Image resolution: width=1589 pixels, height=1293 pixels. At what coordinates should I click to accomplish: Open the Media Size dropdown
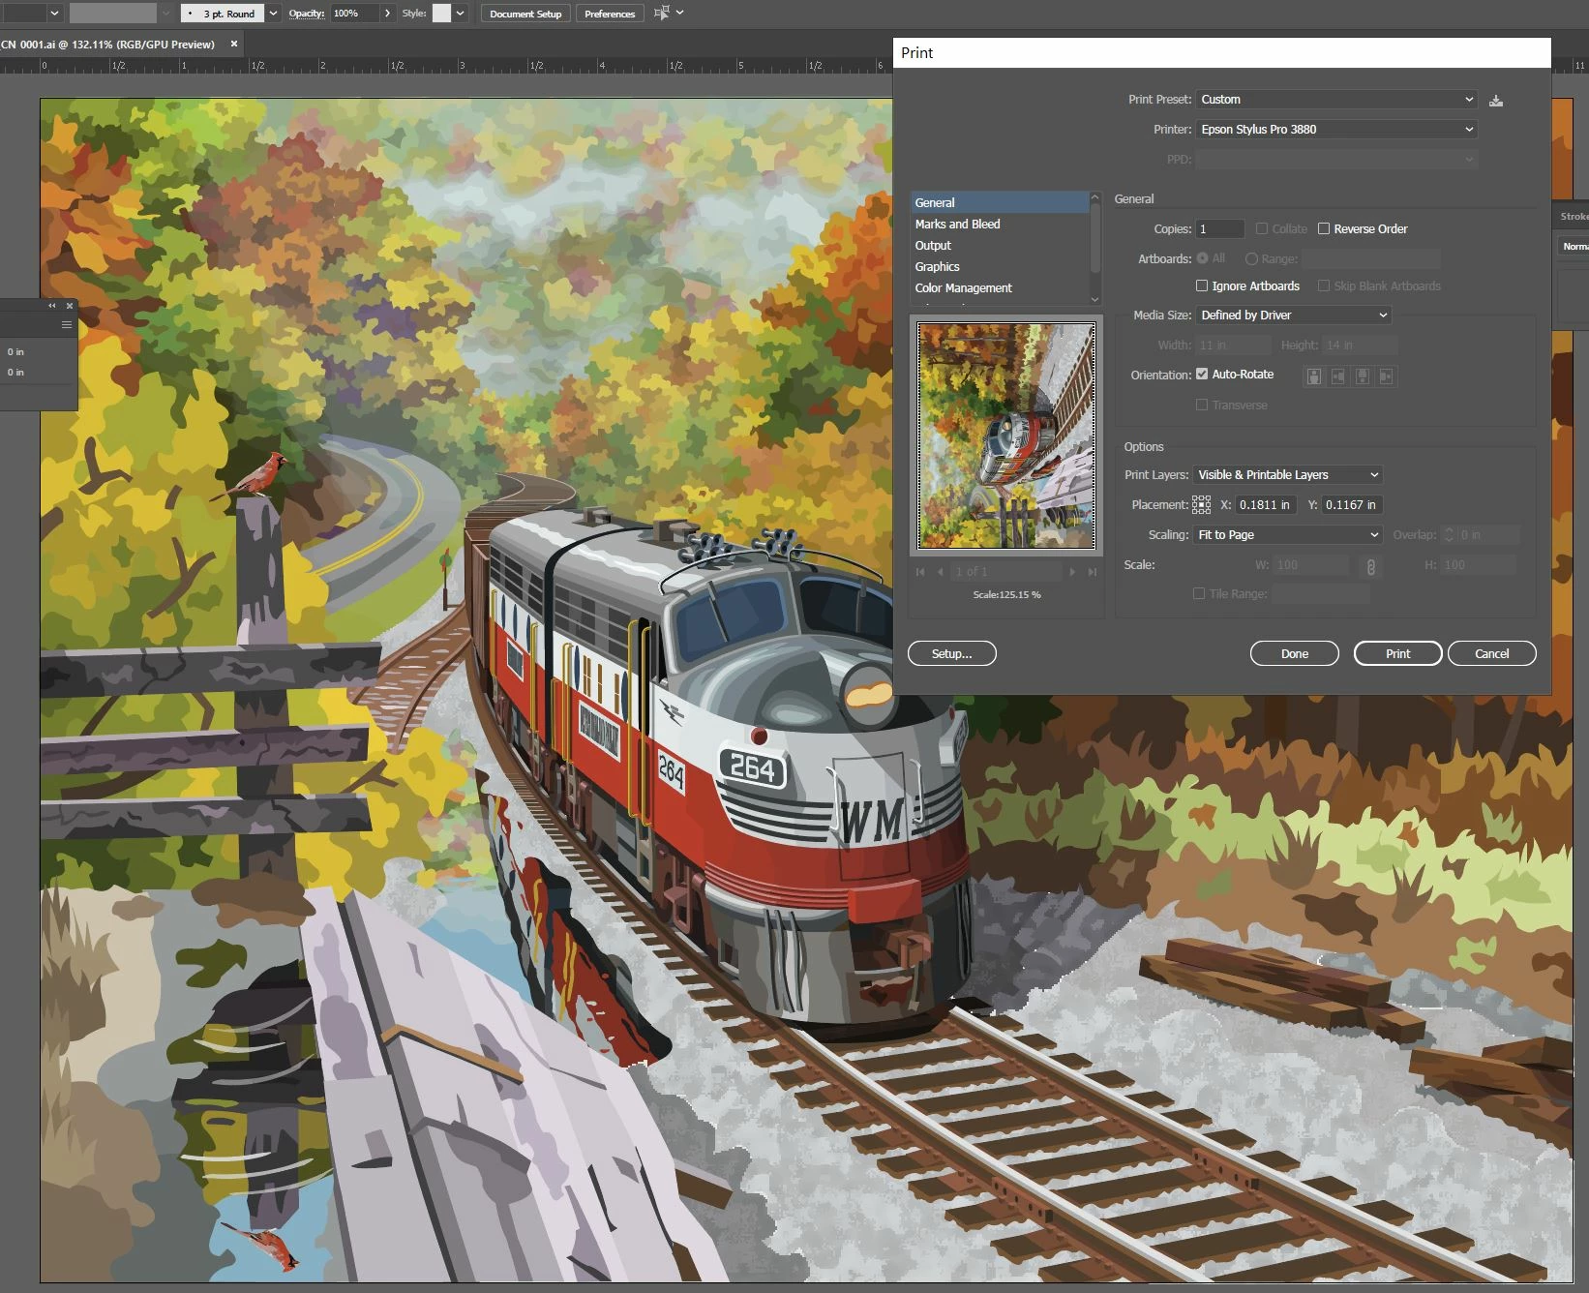(x=1294, y=315)
